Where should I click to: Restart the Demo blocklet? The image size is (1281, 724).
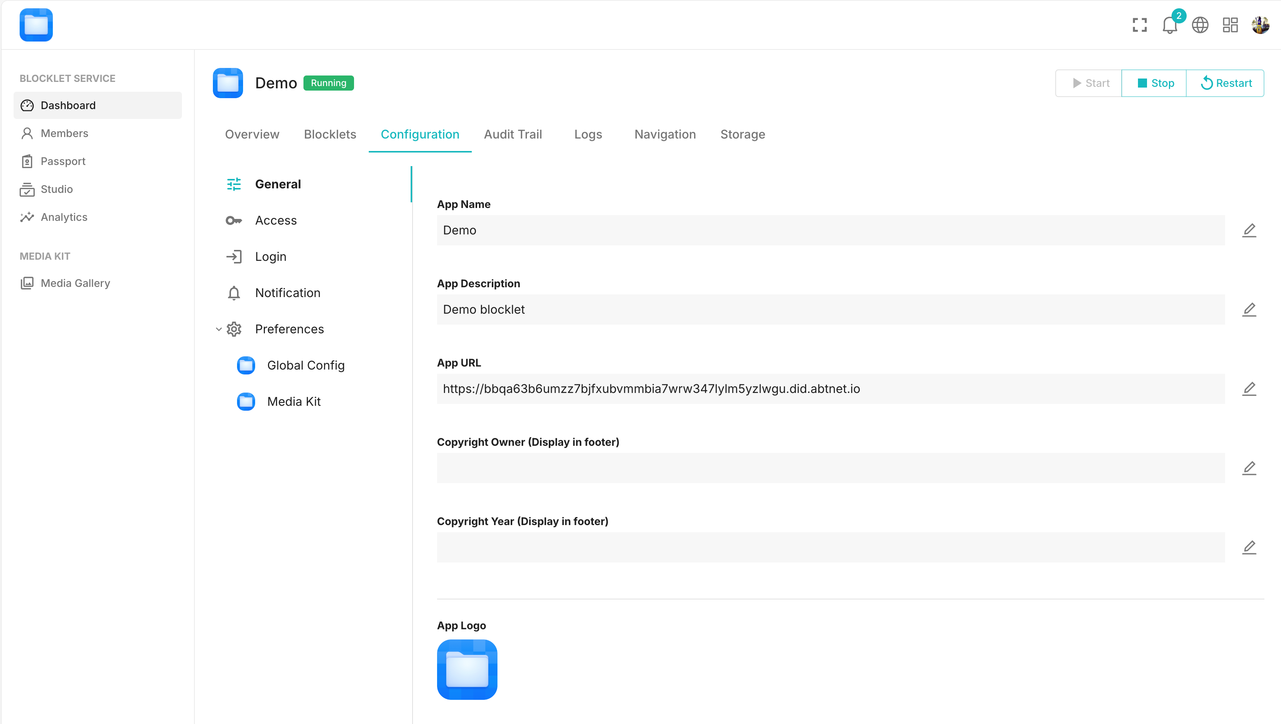click(1226, 83)
